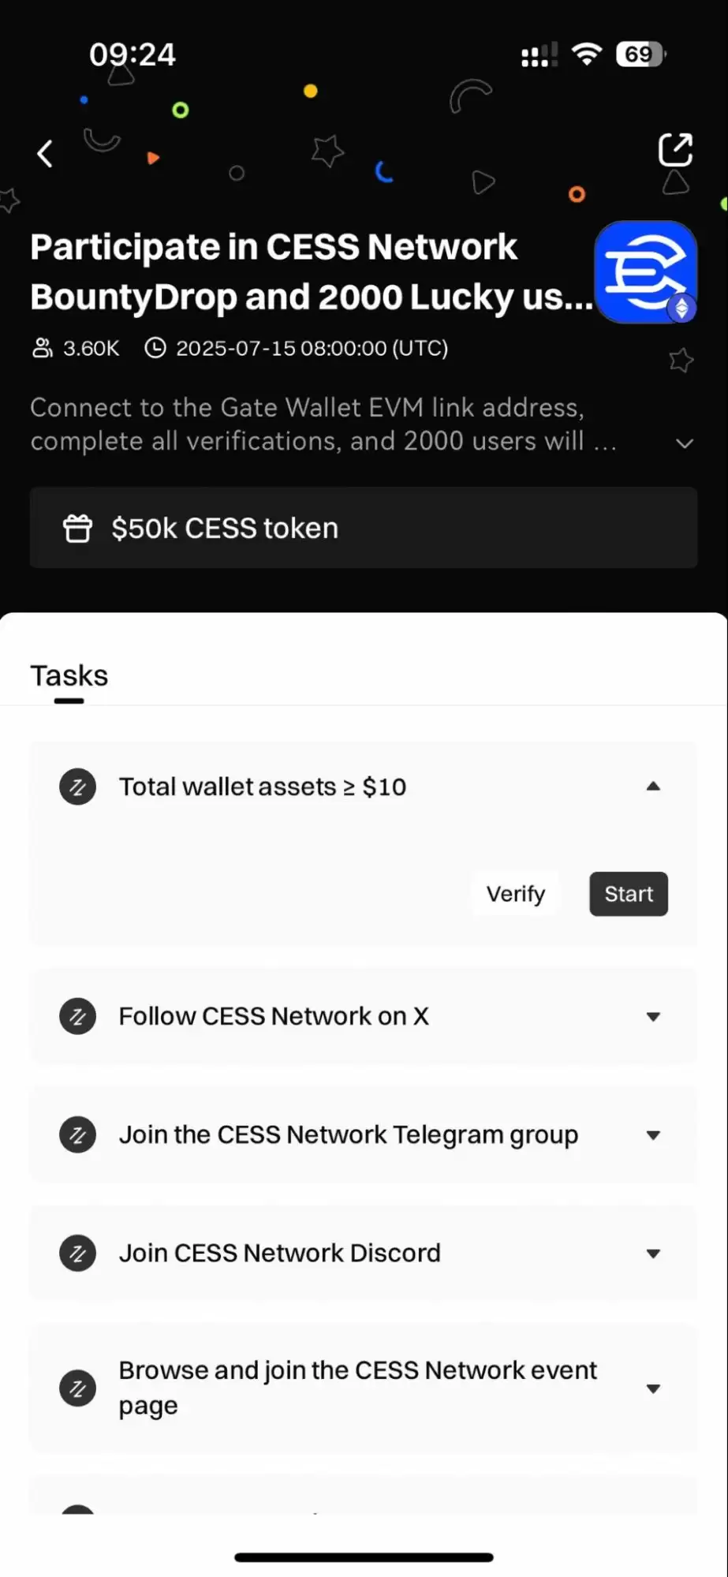728x1577 pixels.
Task: Expand the Join CESS Network Discord task
Action: coord(653,1254)
